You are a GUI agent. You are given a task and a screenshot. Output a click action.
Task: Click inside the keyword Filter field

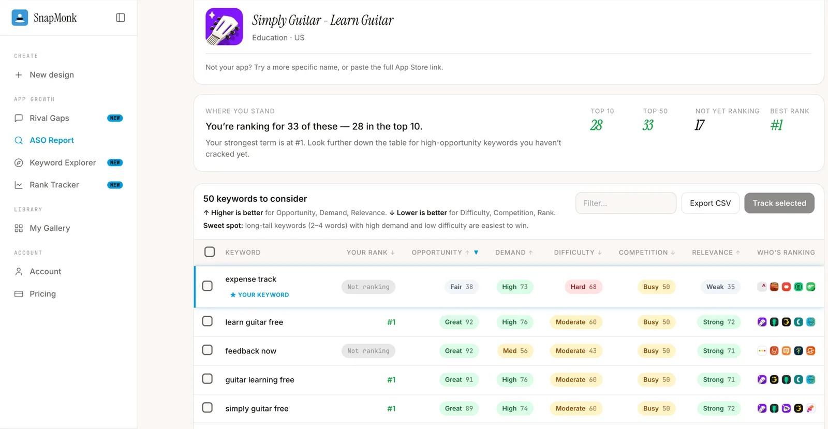click(626, 203)
